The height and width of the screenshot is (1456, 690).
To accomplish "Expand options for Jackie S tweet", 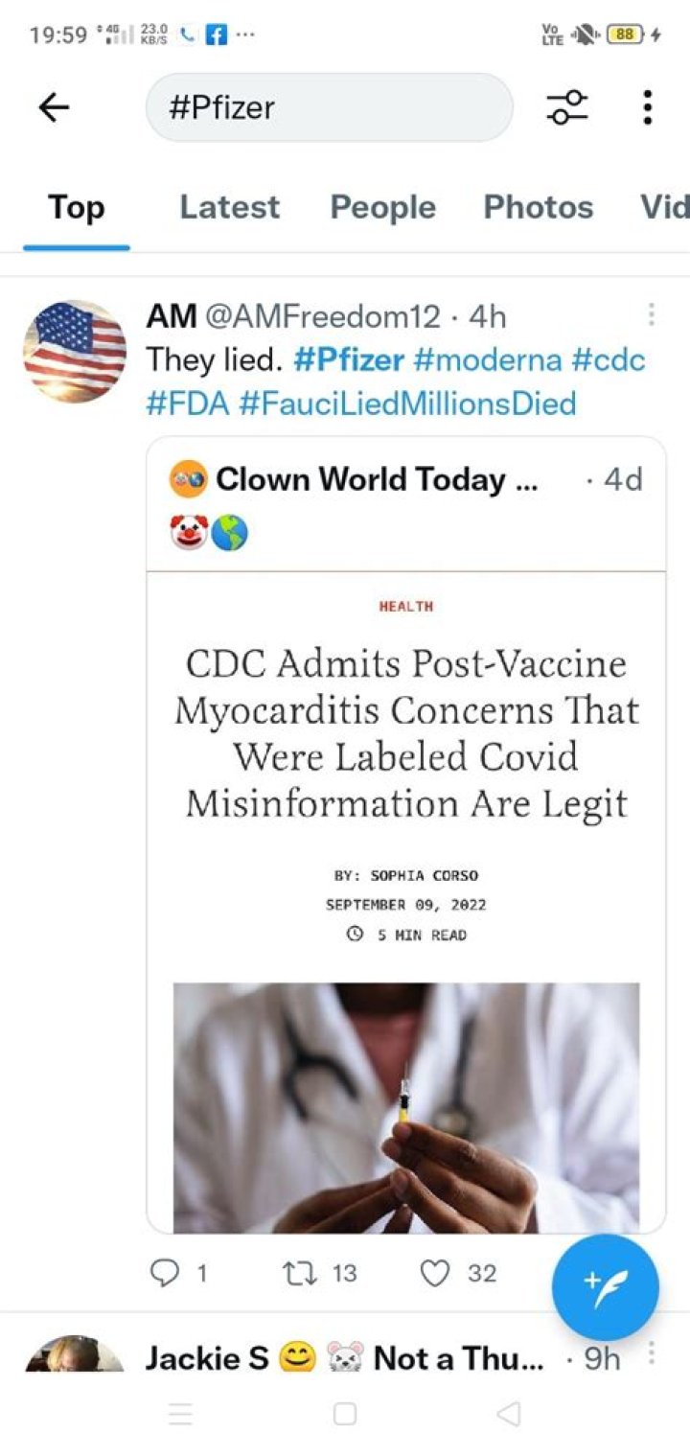I will (x=651, y=1352).
